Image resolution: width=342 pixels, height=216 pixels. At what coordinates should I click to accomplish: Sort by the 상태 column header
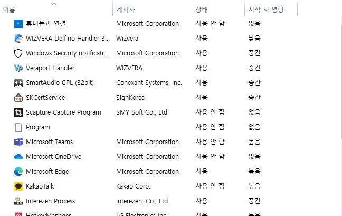tap(202, 10)
